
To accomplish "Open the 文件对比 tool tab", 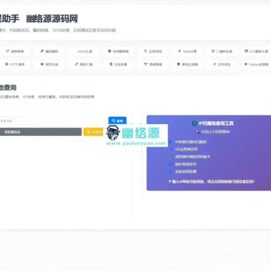I will pos(222,64).
